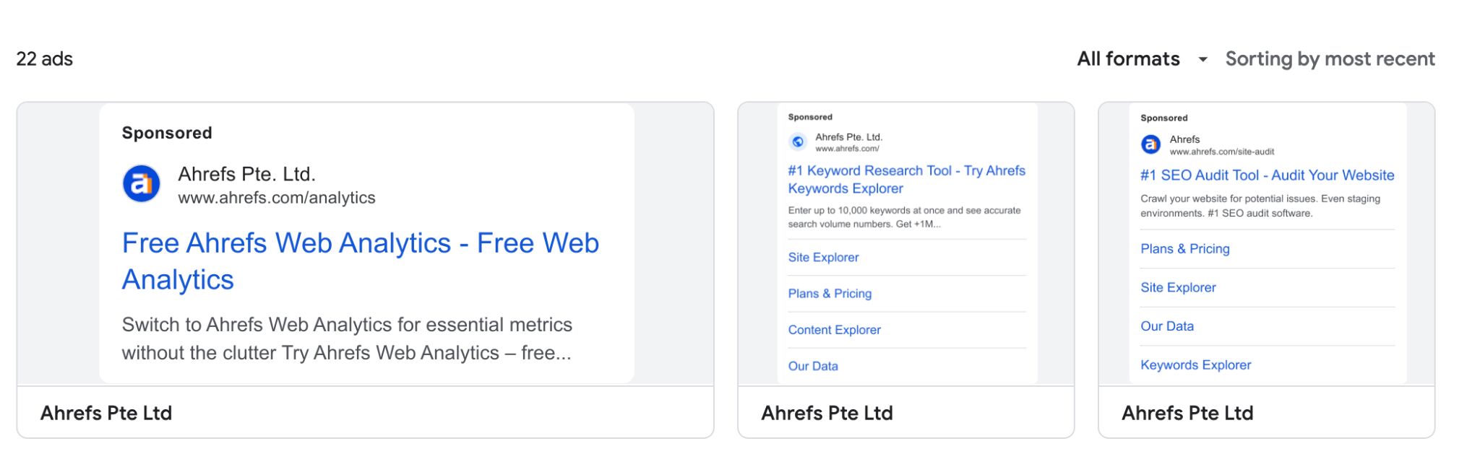Click www.ahrefs.com/ URL in the middle ad
Viewport: 1480px width, 454px height.
846,149
